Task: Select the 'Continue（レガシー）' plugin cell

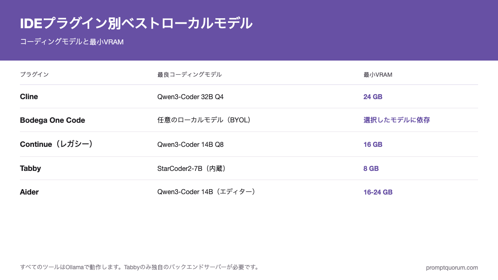Action: (x=57, y=144)
